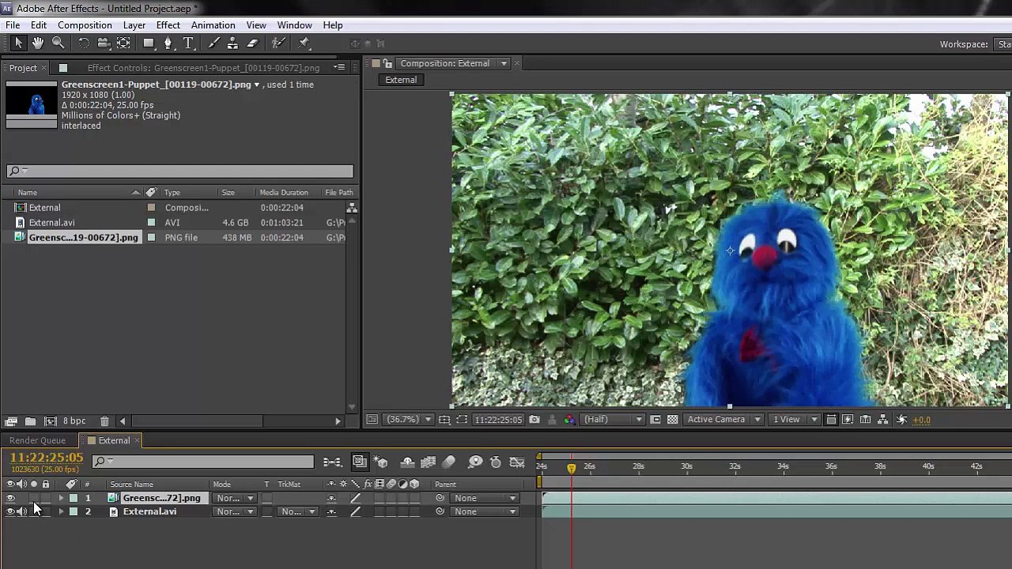Open the Active Camera view dropdown
Viewport: 1012px width, 569px height.
click(x=723, y=420)
